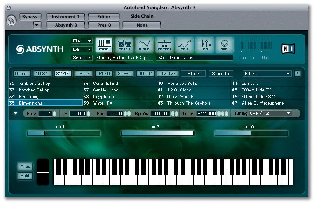The image size is (314, 203).
Task: Click the Store button
Action: pos(193,74)
